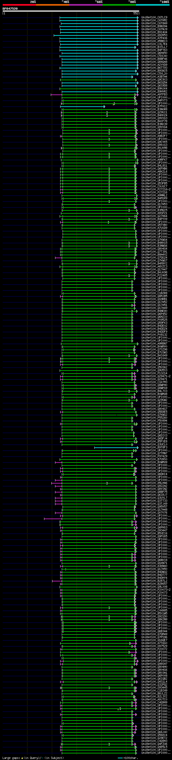Open hit UniRef100_B4FY63
This screenshot has width=172, height=760.
[154, 50]
